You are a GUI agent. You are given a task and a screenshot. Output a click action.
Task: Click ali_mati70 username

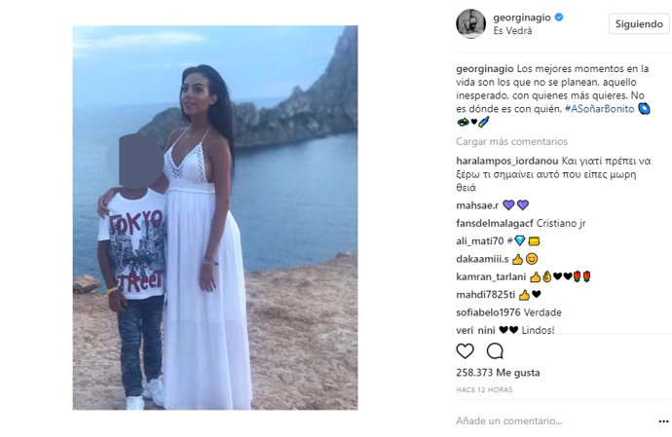pyautogui.click(x=479, y=241)
